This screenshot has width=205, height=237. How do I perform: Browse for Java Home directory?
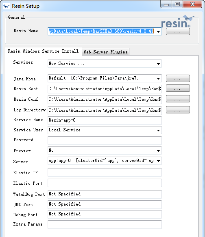(178, 78)
